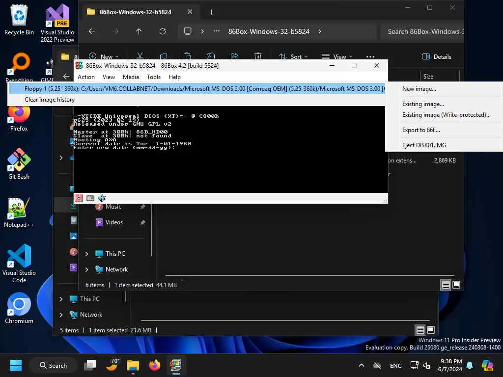Viewport: 503px width, 377px height.
Task: Toggle the Details pane button
Action: click(436, 57)
